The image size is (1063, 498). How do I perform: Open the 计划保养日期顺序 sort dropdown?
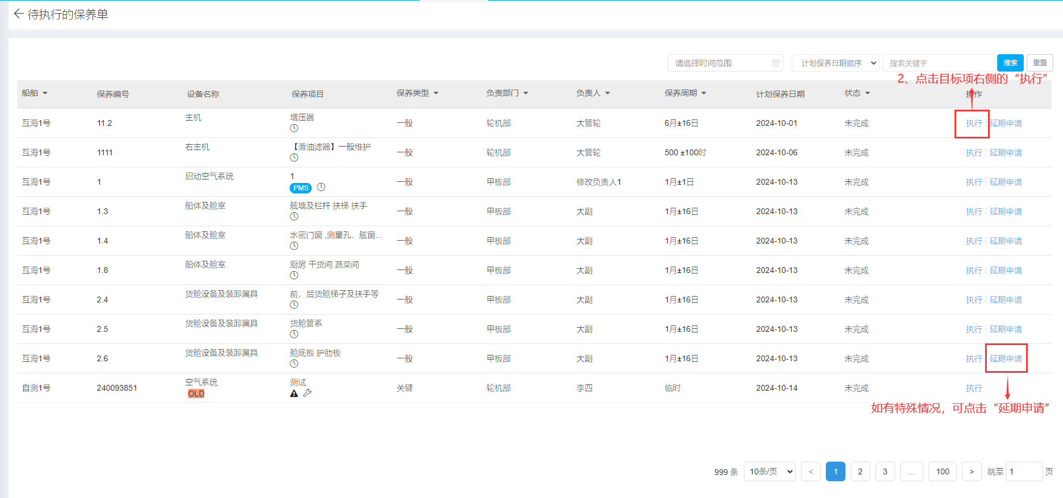pyautogui.click(x=836, y=63)
